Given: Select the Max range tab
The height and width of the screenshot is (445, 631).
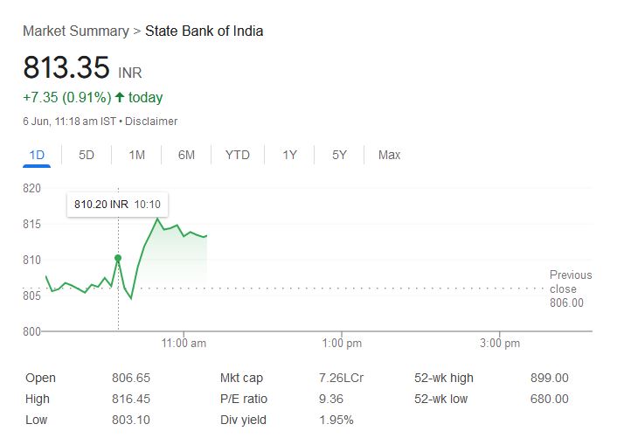Looking at the screenshot, I should tap(389, 155).
